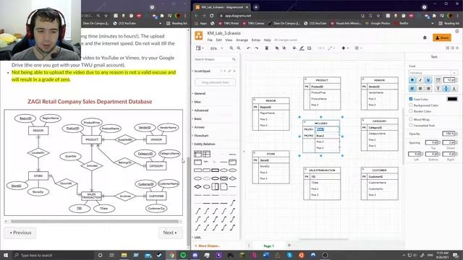Apply bold text formatting
This screenshot has width=463, height=260.
tap(412, 80)
